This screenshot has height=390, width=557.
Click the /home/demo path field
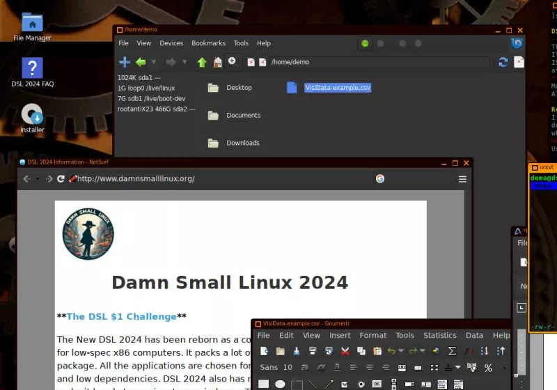(380, 62)
